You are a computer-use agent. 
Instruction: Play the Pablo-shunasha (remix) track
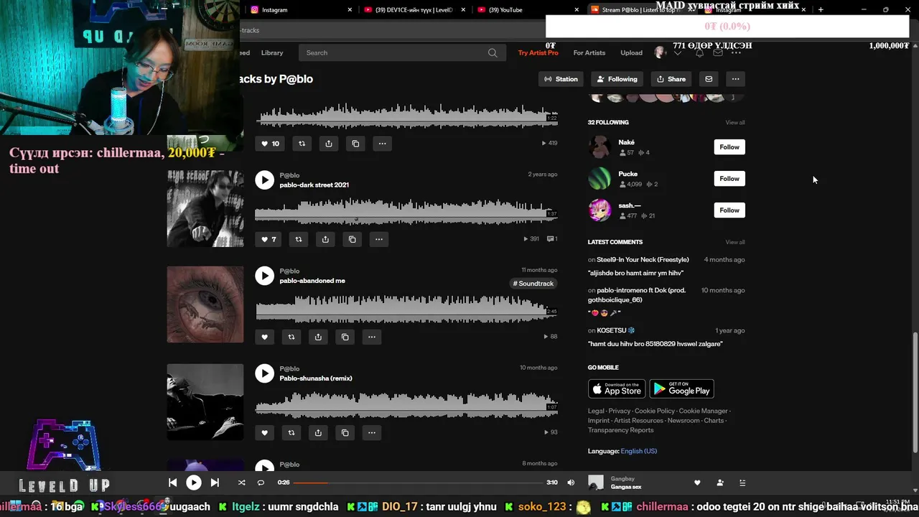[264, 373]
